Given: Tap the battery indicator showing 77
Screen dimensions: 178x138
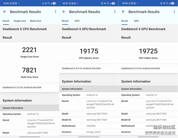Looking at the screenshot, I should click(x=173, y=3).
